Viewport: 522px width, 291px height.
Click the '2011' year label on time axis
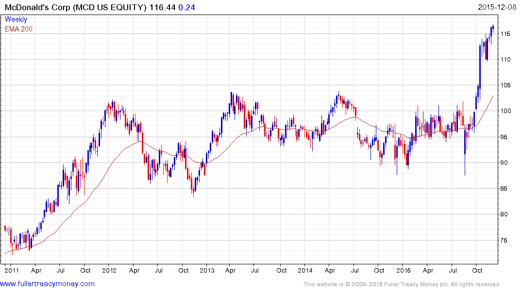pyautogui.click(x=12, y=270)
